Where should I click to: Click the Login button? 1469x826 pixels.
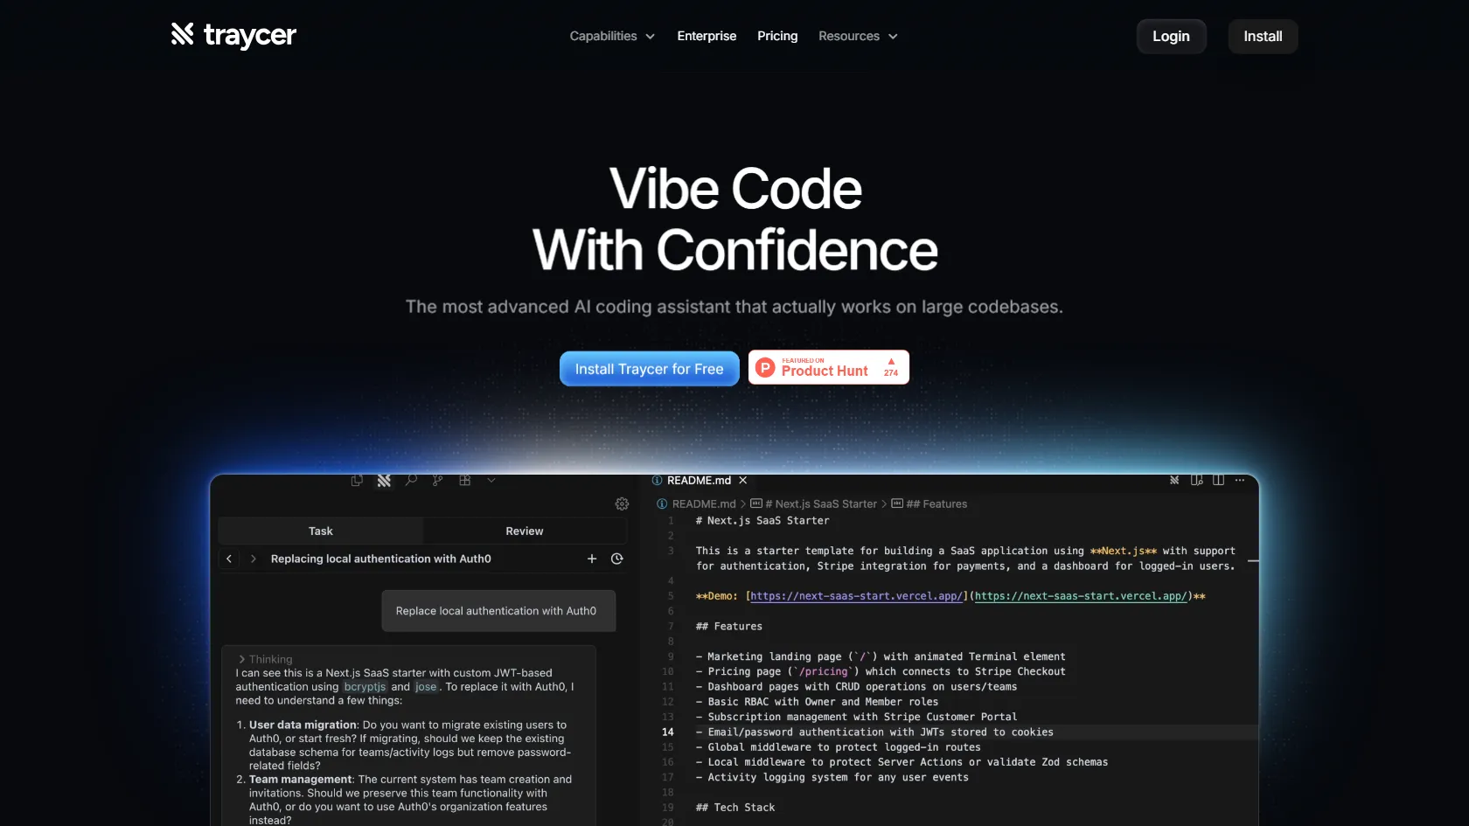point(1171,37)
